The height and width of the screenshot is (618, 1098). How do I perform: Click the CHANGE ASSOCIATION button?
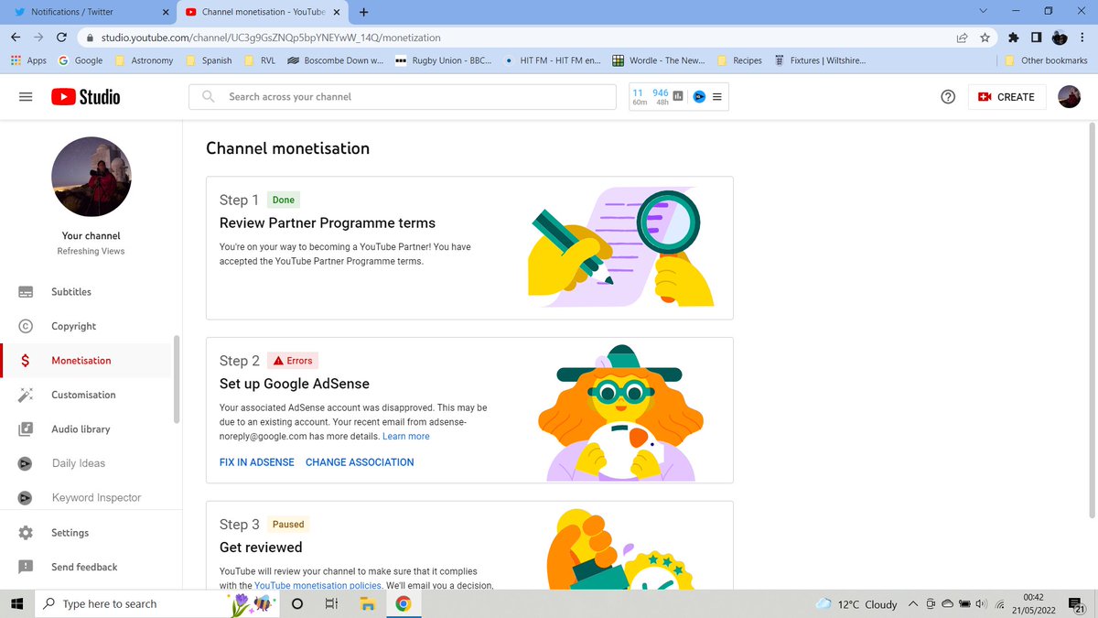click(x=360, y=462)
